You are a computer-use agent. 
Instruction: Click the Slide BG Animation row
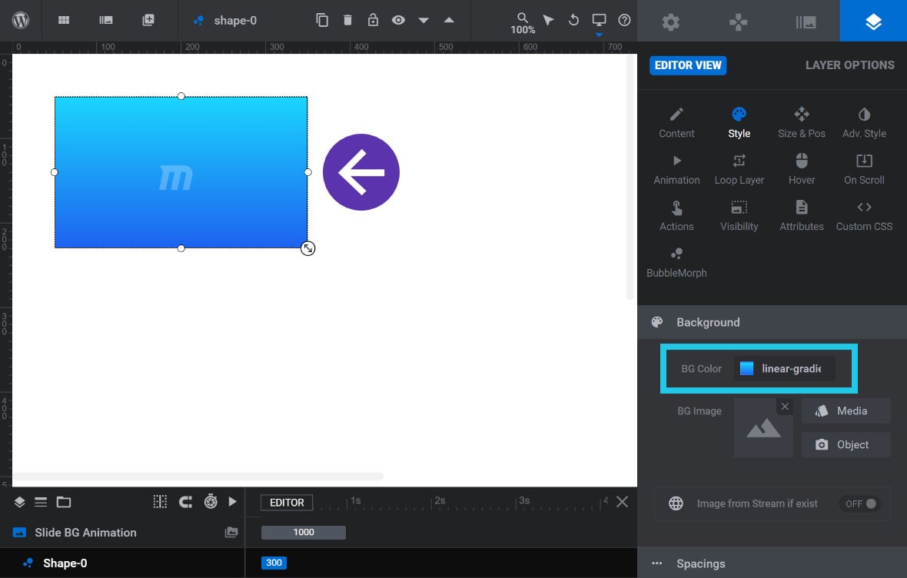[x=122, y=533]
